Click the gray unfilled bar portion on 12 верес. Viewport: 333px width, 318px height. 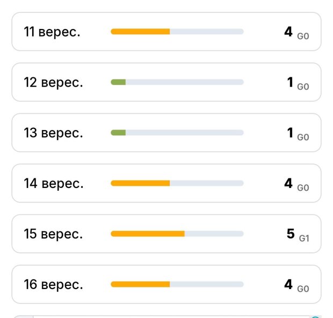point(185,82)
